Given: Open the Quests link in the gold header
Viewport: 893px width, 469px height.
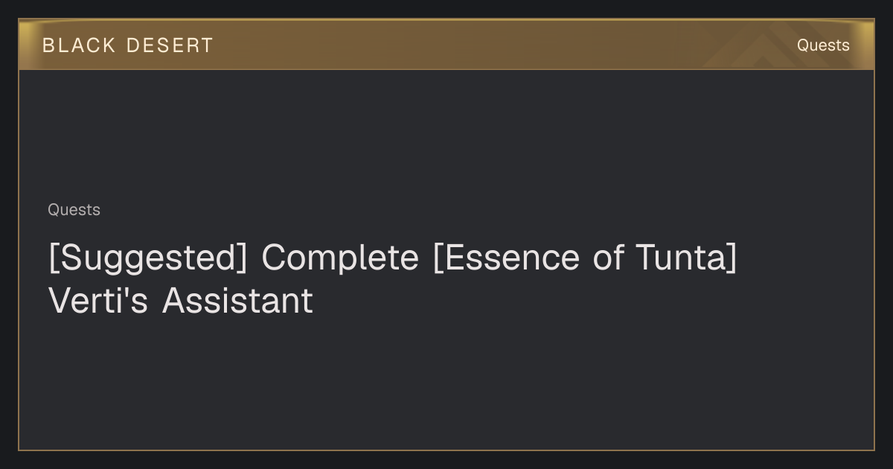Looking at the screenshot, I should (x=823, y=45).
